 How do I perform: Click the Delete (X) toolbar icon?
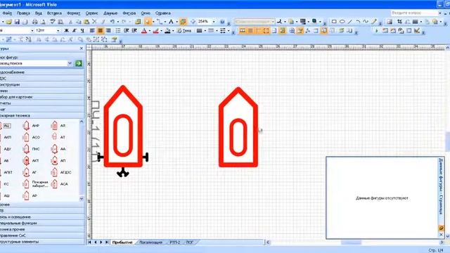coord(94,22)
